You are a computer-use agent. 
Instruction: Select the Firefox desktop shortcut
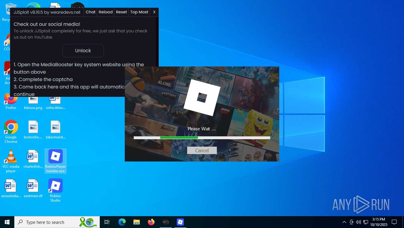(x=11, y=101)
